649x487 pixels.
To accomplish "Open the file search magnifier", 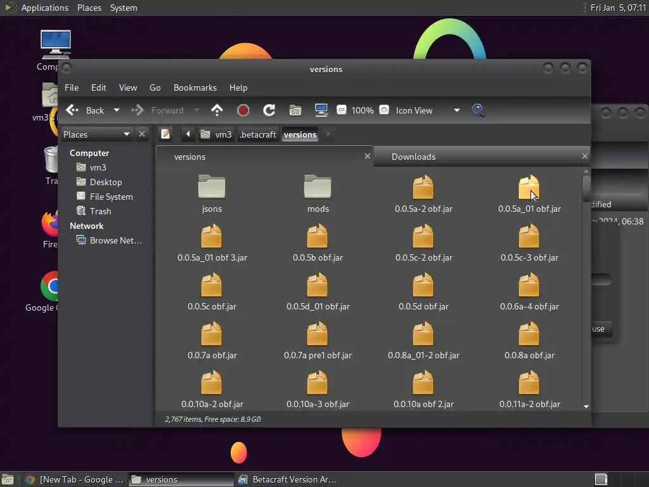I will point(479,110).
